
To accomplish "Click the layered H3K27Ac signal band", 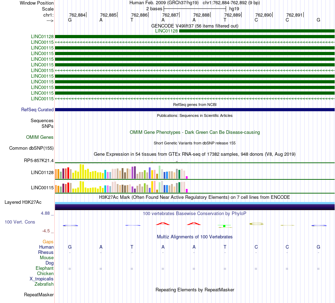I will (x=195, y=206).
